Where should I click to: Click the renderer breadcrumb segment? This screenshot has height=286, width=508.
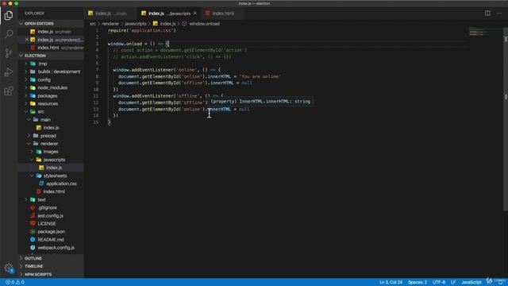tap(110, 24)
